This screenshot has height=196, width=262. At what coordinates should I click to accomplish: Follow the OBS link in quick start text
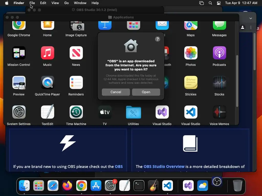[x=119, y=166]
